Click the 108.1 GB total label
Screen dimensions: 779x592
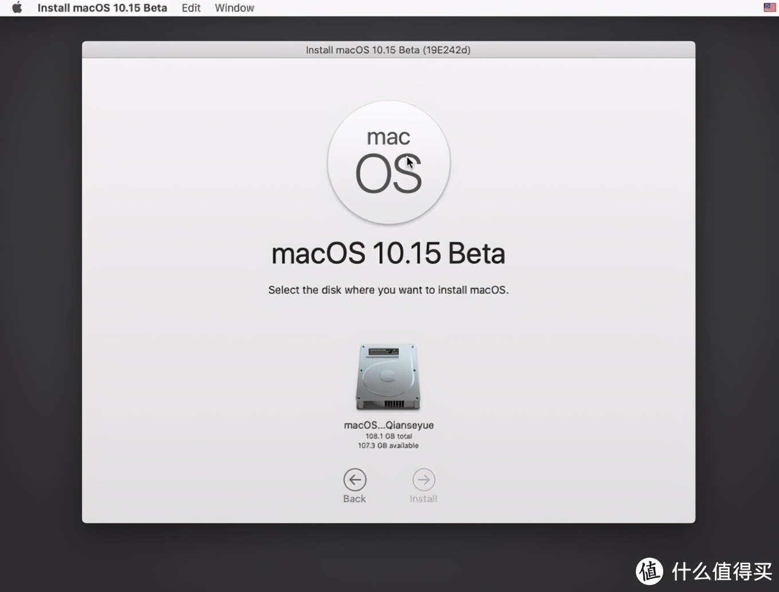[x=388, y=436]
